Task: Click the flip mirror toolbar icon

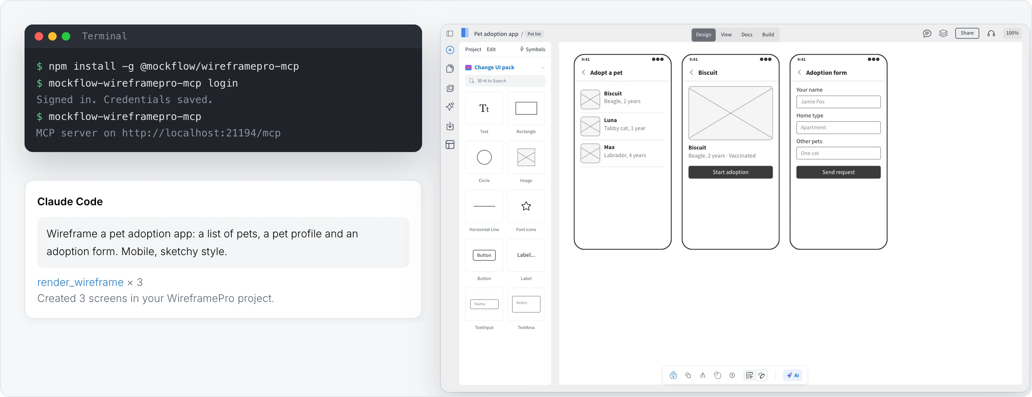Action: (703, 375)
